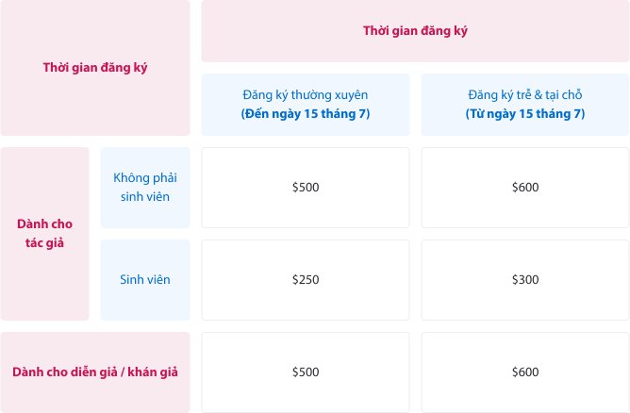Select the single-line "Sinh viên" row header cell
This screenshot has height=413, width=630.
[144, 279]
